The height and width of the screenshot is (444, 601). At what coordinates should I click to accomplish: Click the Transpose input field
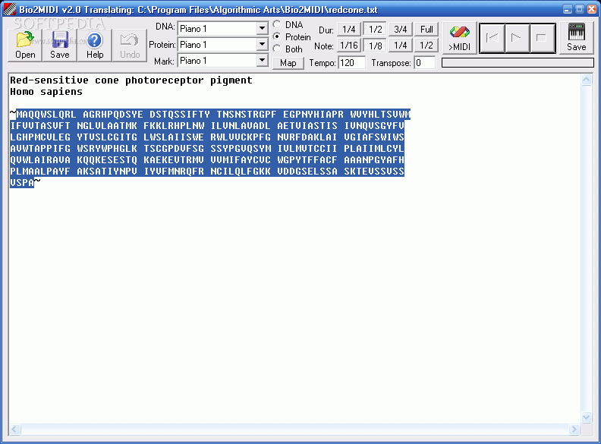[x=425, y=62]
